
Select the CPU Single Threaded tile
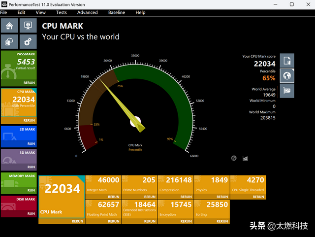(x=249, y=185)
